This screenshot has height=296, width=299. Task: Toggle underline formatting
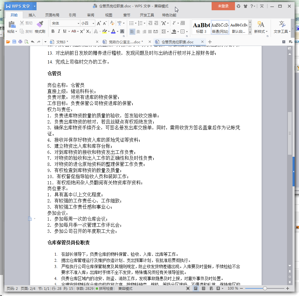[x=65, y=31]
